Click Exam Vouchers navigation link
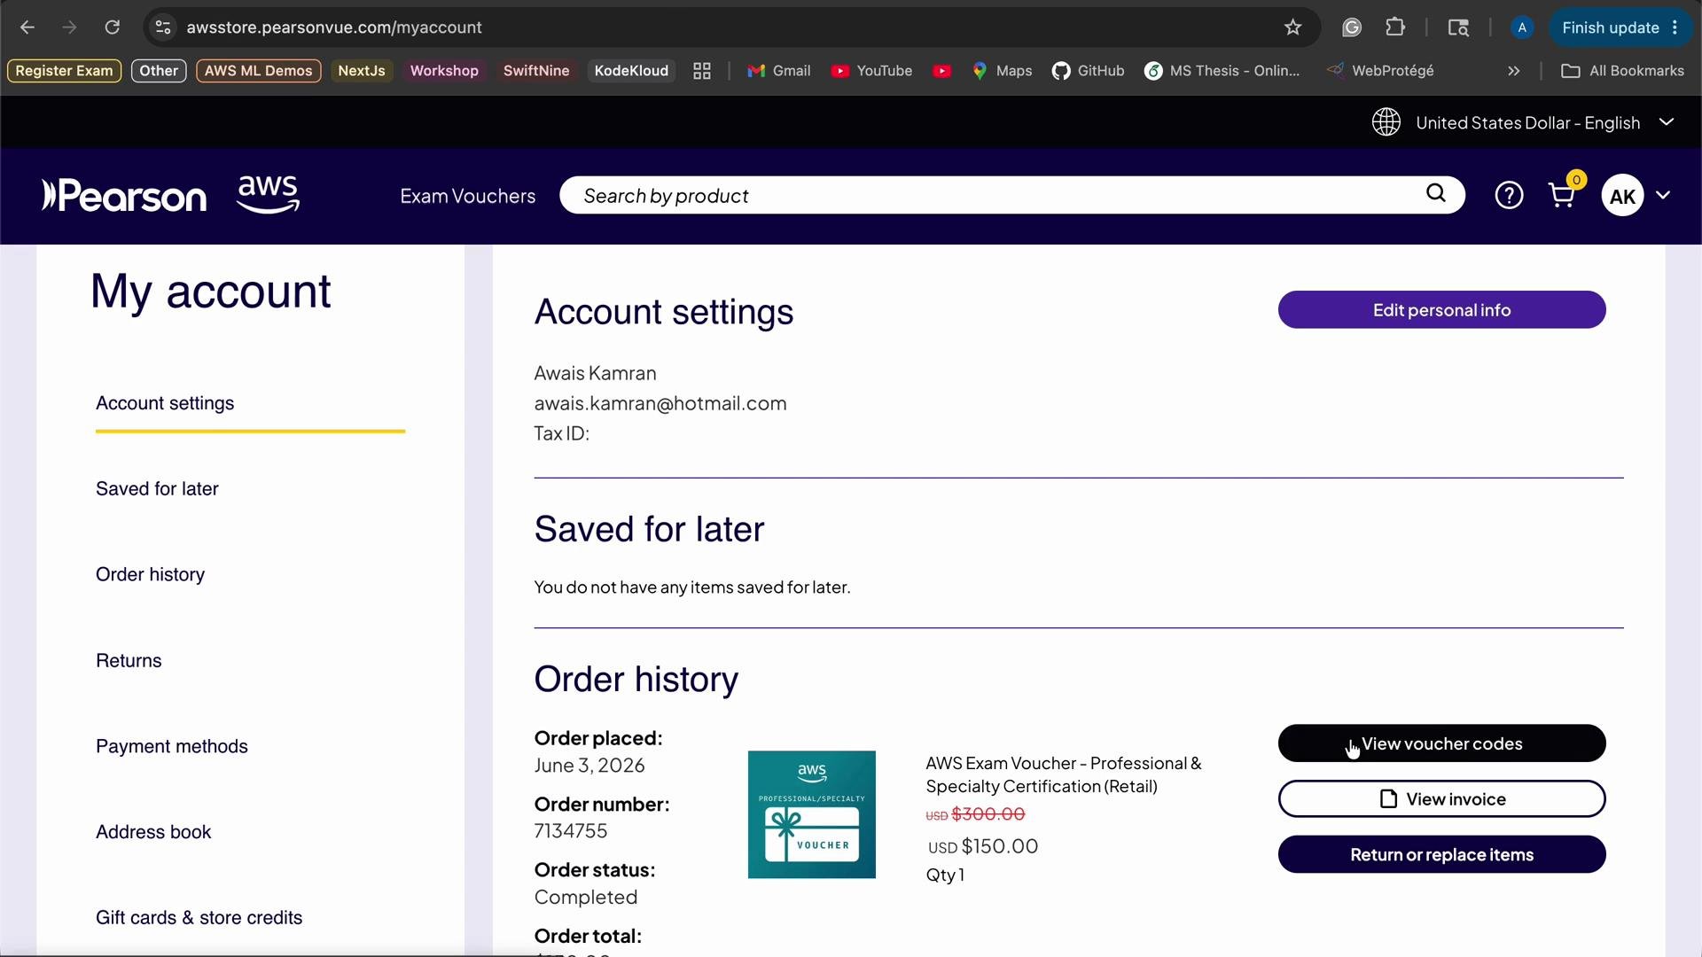This screenshot has width=1702, height=957. (467, 196)
